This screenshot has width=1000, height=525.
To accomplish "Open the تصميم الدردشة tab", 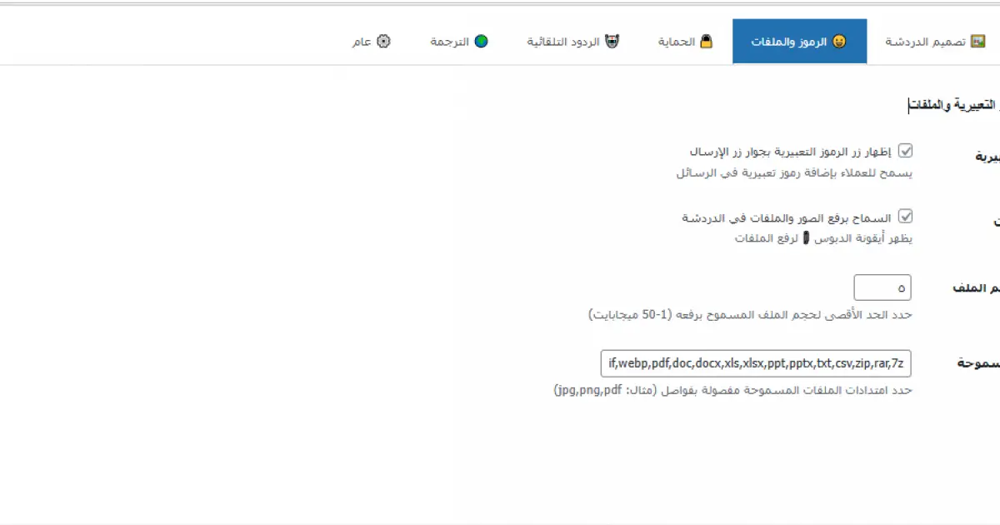I will pos(933,42).
